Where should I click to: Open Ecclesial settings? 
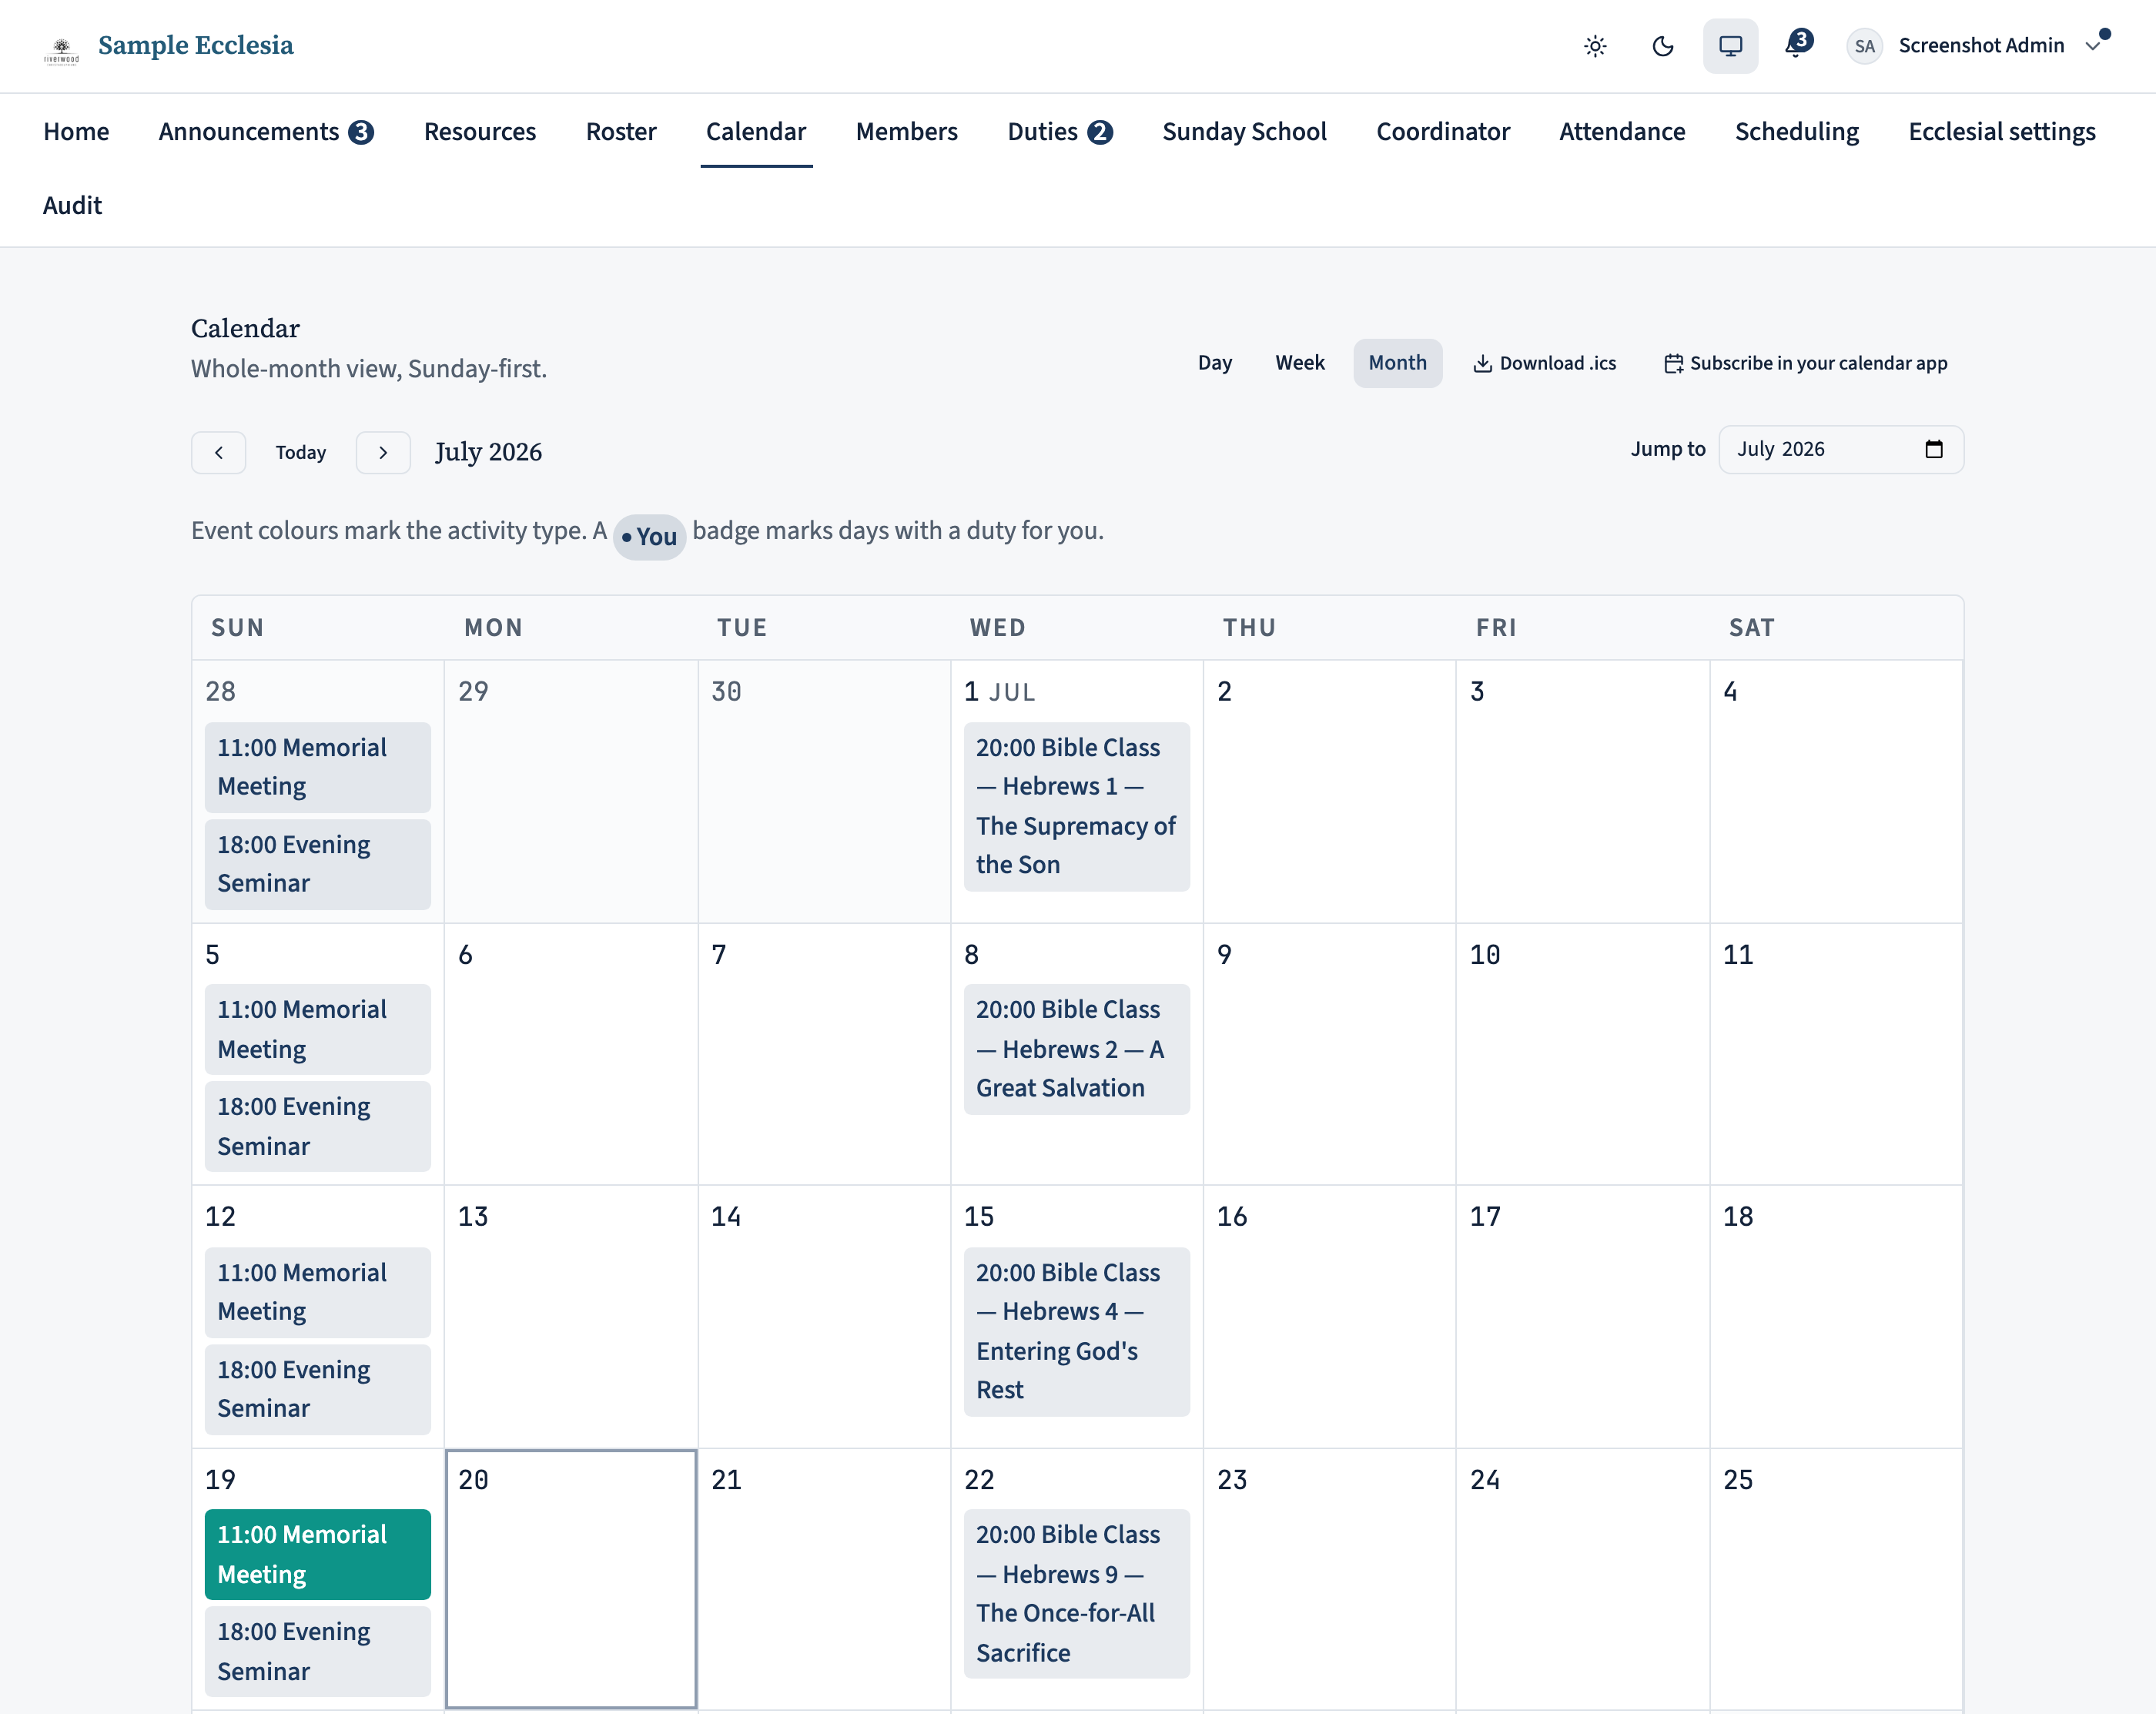2001,132
